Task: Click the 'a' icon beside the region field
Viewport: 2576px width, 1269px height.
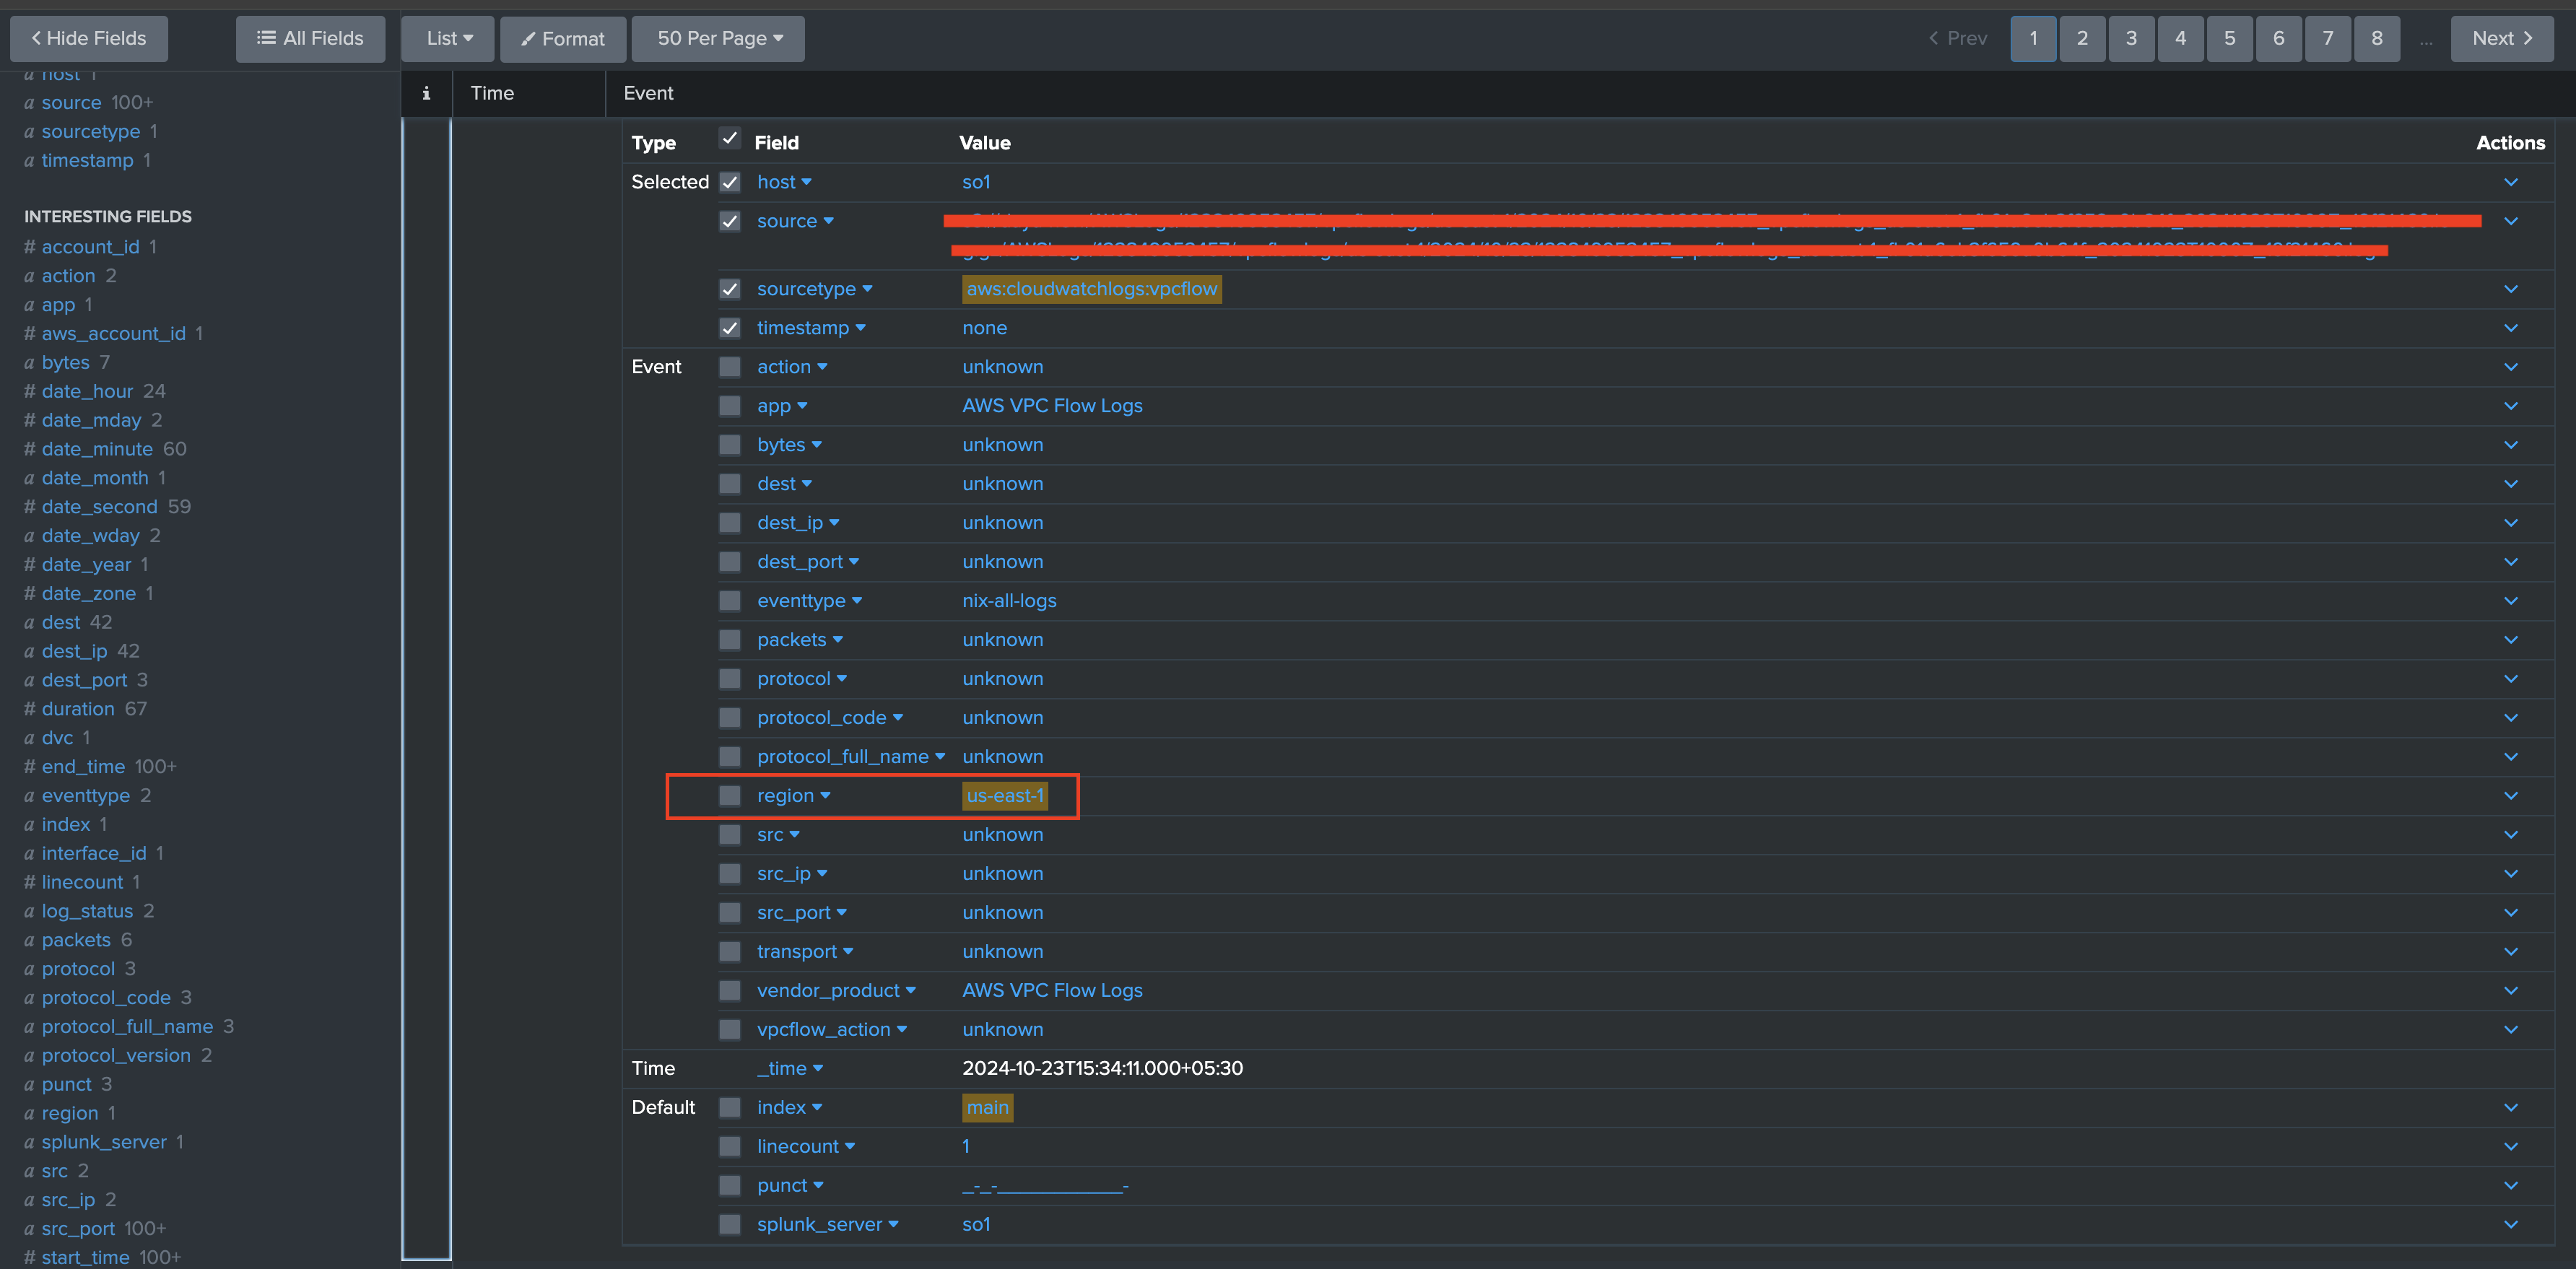Action: pyautogui.click(x=29, y=1113)
